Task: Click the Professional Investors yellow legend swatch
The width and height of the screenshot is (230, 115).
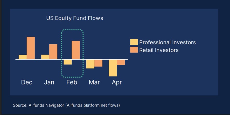Action: 134,42
